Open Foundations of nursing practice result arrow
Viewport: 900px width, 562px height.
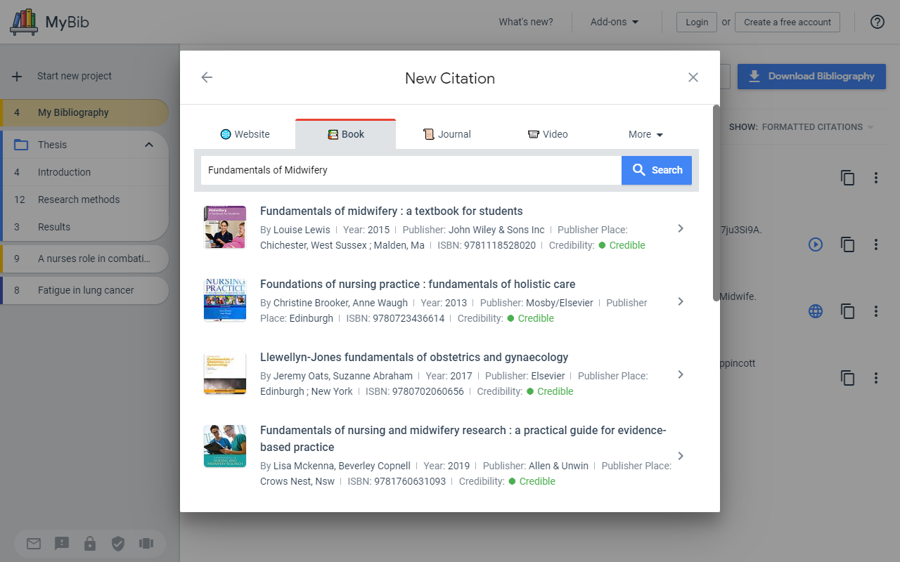pyautogui.click(x=681, y=301)
